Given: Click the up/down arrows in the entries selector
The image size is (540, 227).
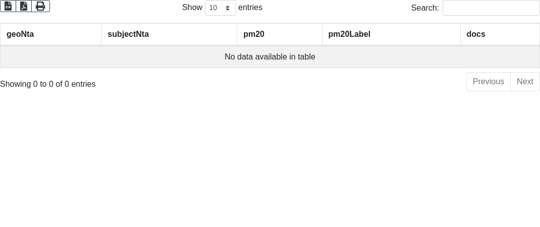Looking at the screenshot, I should (228, 8).
